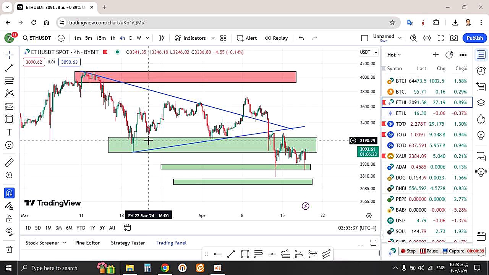Select the 1m timeframe
Image resolution: width=489 pixels, height=275 pixels.
78,38
